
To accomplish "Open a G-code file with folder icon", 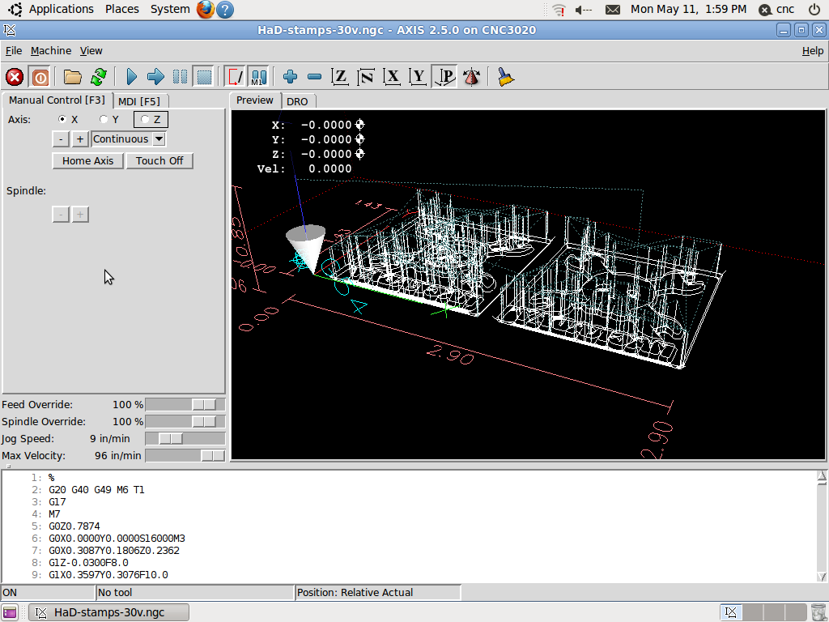I will tap(73, 77).
